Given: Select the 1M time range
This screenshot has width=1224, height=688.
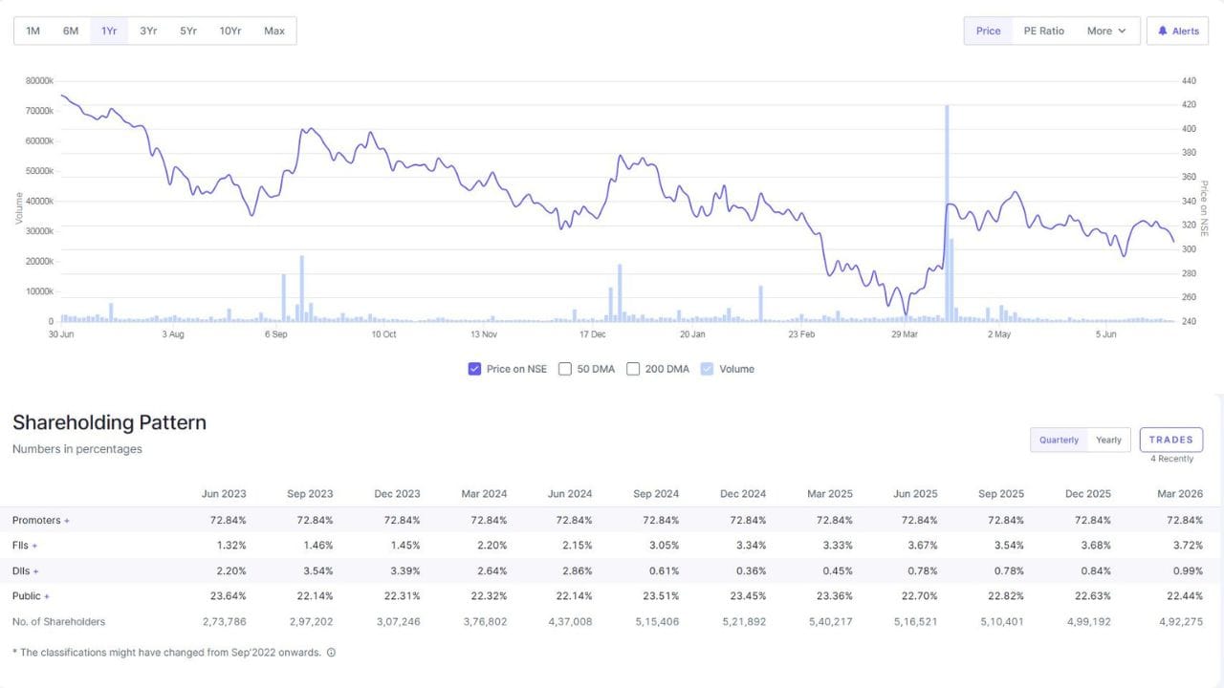Looking at the screenshot, I should (x=33, y=31).
